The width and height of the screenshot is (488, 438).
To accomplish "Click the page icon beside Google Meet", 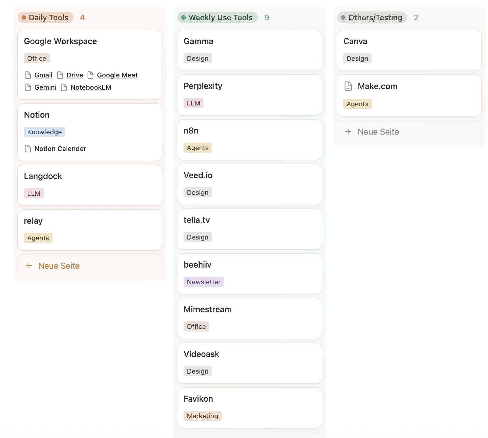I will pos(90,75).
